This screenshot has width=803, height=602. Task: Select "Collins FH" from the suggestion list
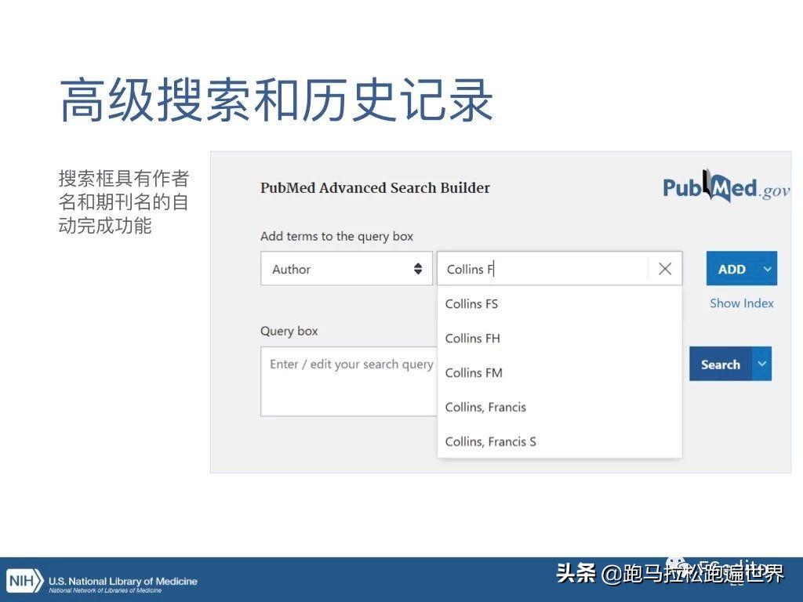click(472, 338)
